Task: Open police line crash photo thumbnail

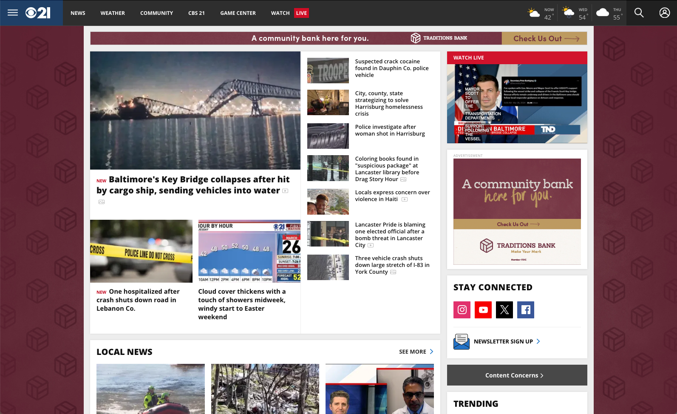Action: [141, 251]
